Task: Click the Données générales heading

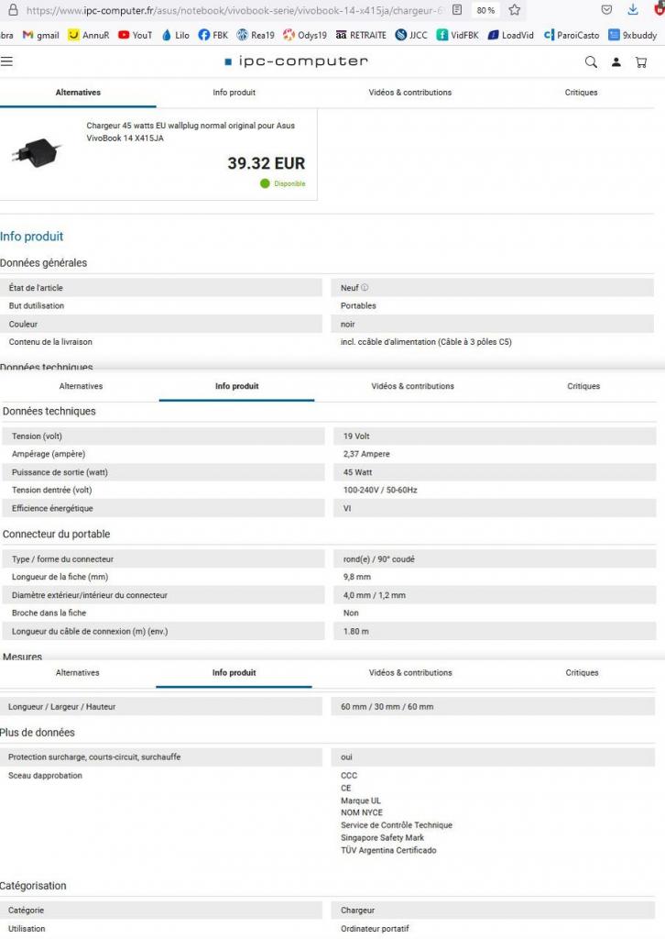Action: [x=44, y=263]
